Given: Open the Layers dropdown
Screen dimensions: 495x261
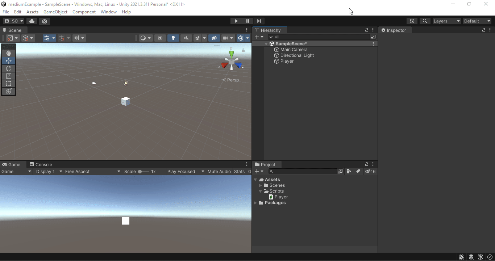Looking at the screenshot, I should point(446,21).
